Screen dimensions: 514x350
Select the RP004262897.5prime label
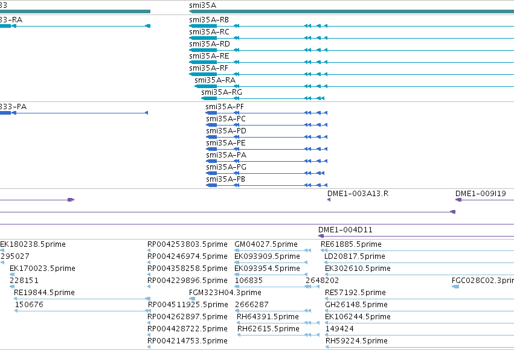[187, 317]
